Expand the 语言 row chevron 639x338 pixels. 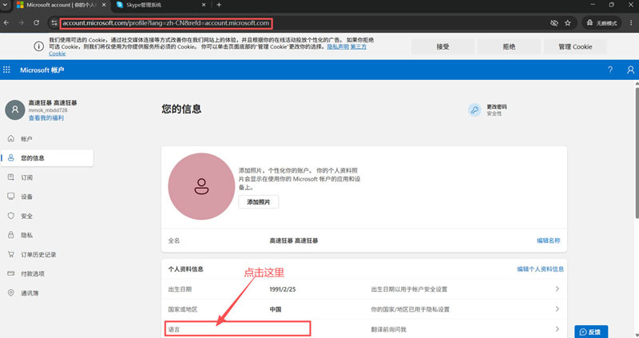[557, 328]
